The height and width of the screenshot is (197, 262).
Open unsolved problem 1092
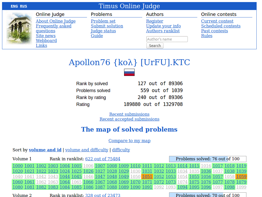coord(159,187)
